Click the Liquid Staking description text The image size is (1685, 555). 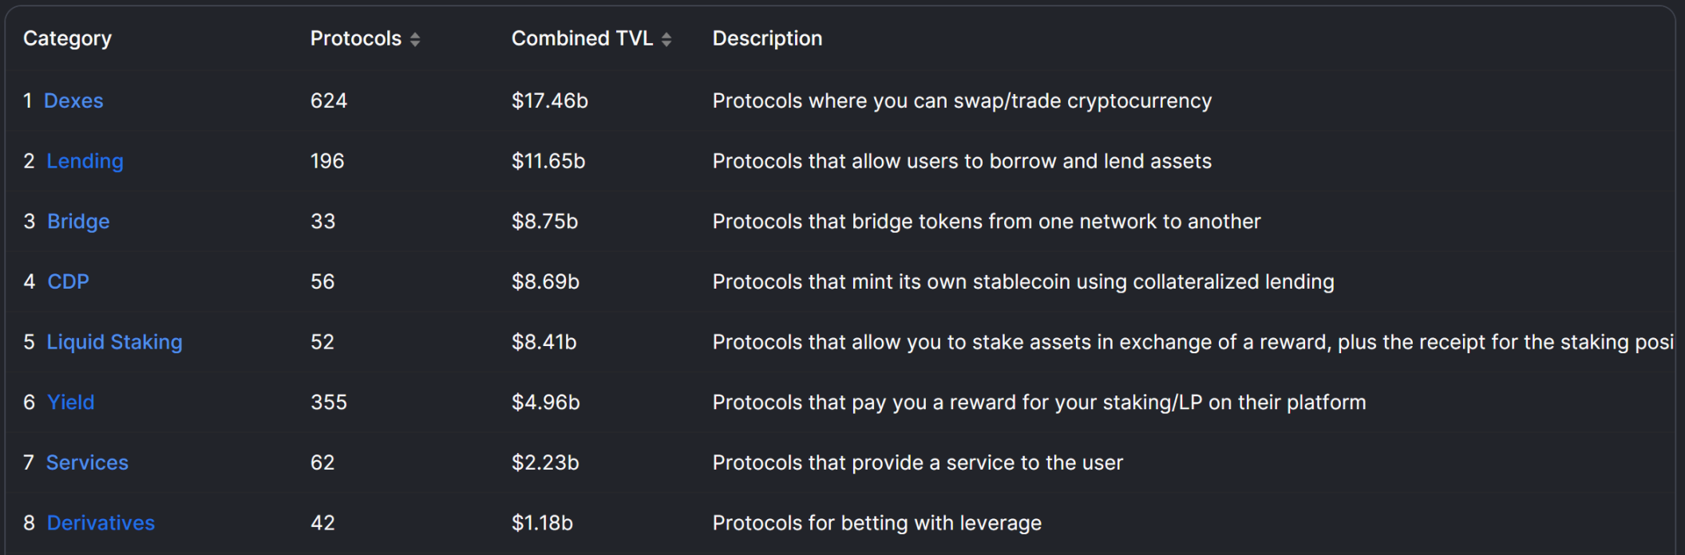[x=1193, y=342]
